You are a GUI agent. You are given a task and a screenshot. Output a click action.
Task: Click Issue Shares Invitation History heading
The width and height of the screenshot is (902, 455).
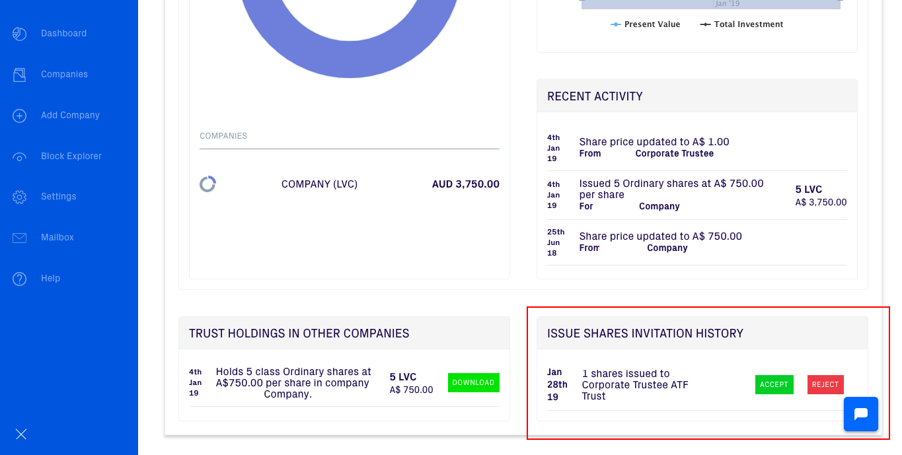[645, 333]
